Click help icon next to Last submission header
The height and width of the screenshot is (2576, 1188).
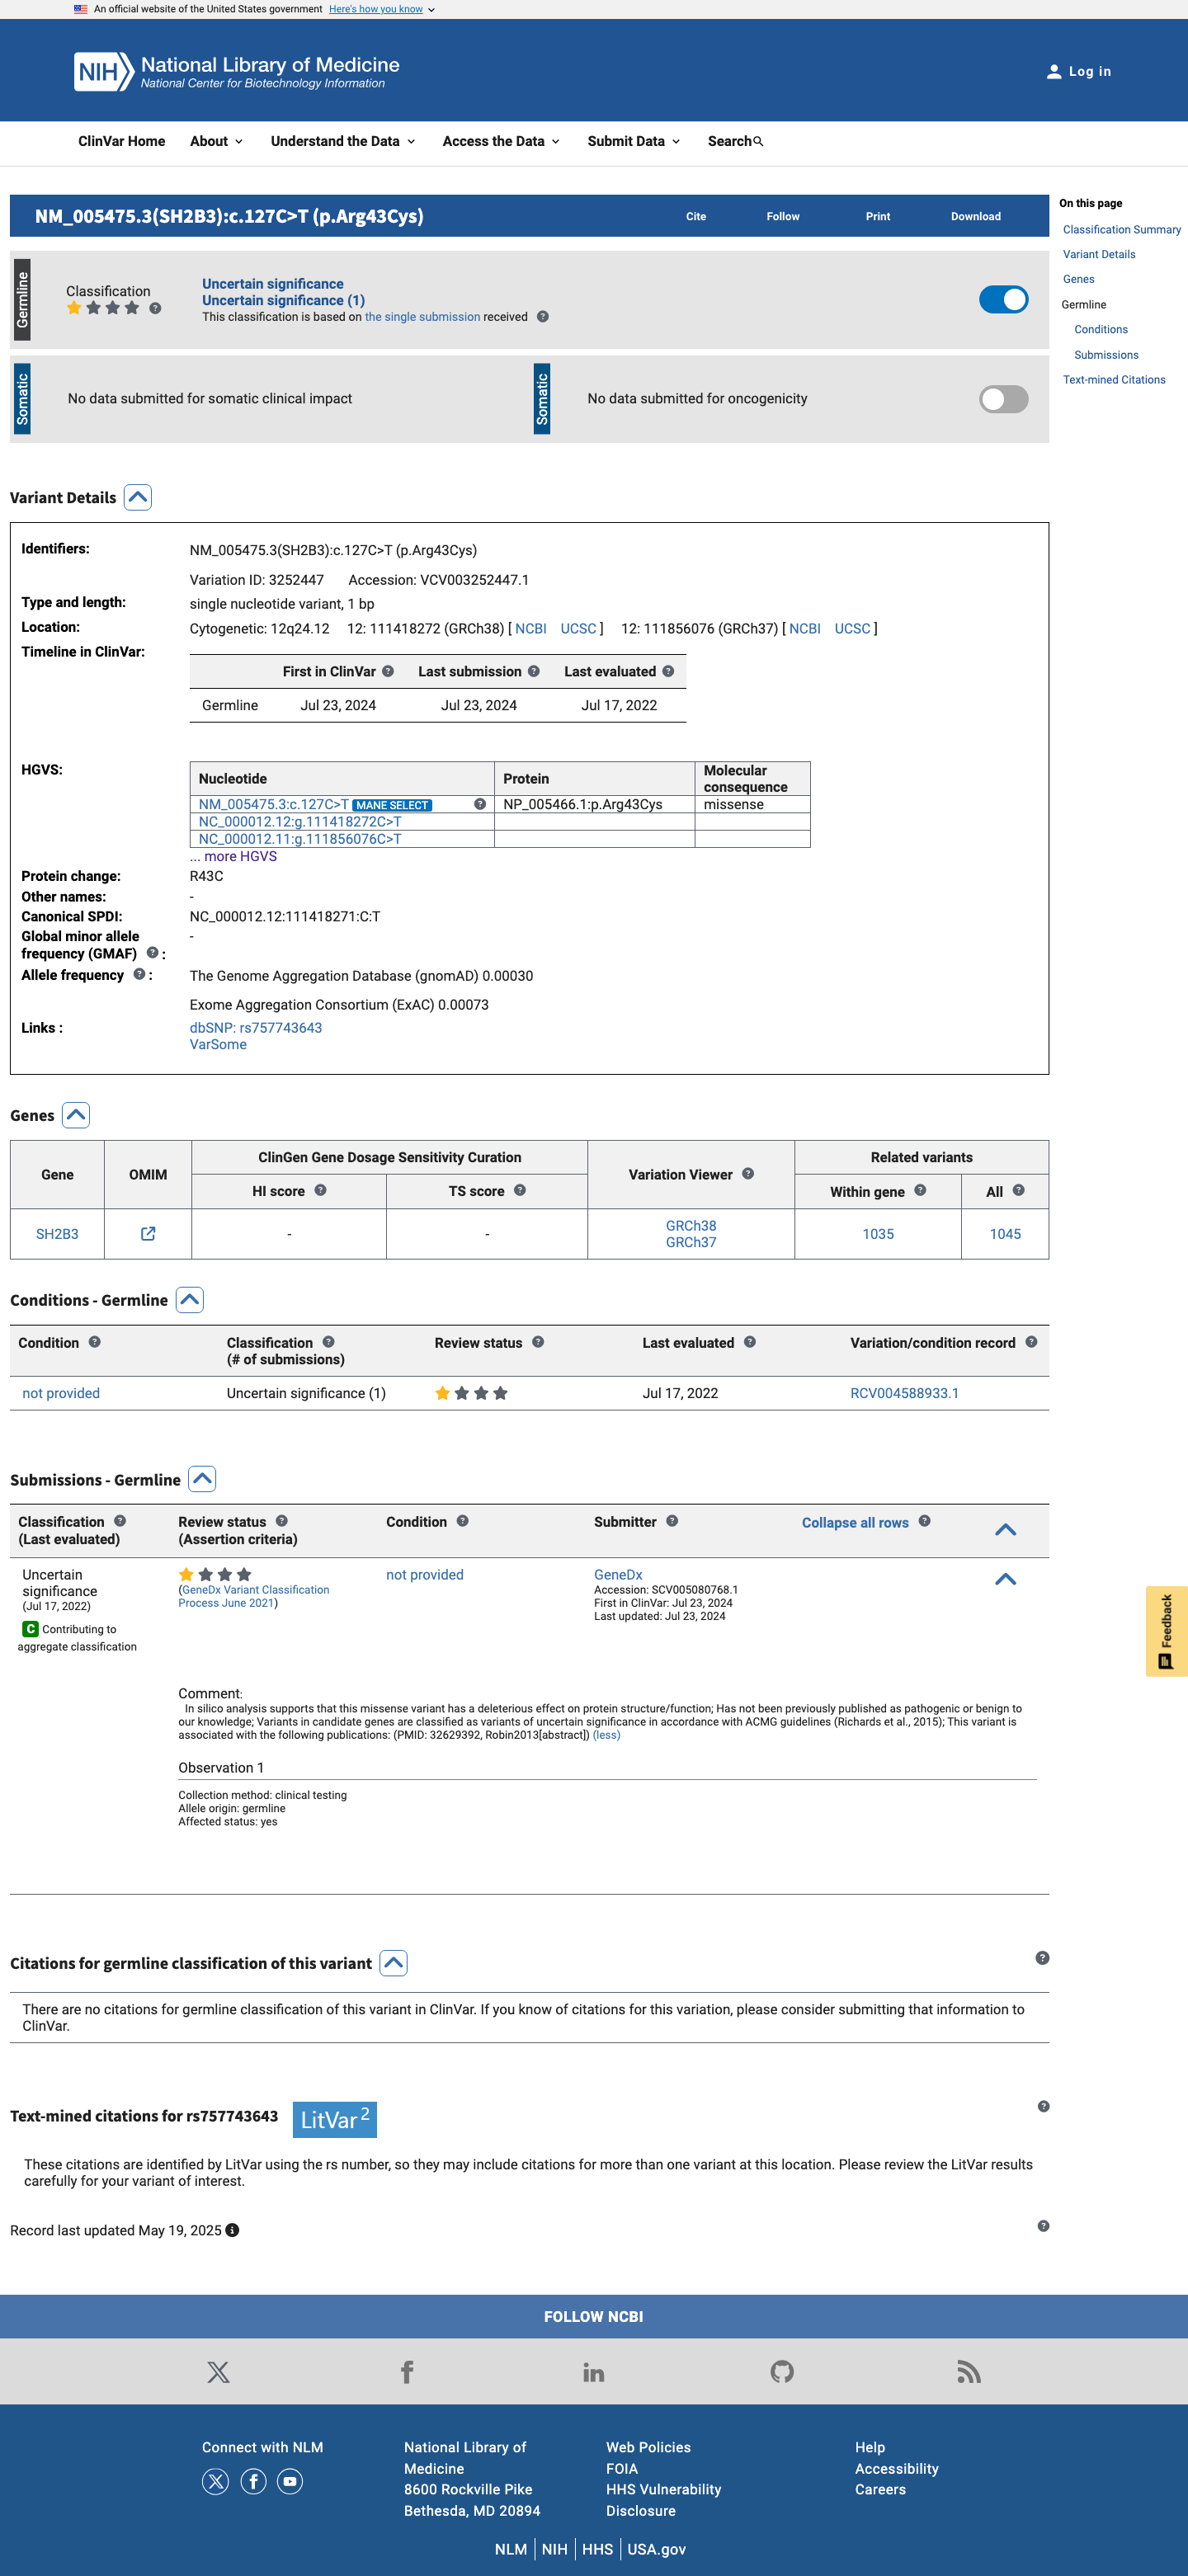533,671
